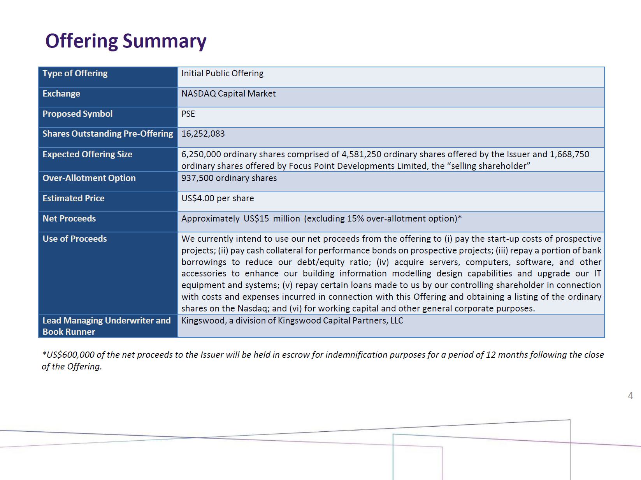
Task: Select the Estimated Price row label
Action: pyautogui.click(x=74, y=199)
